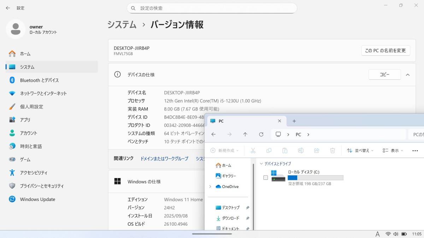Screen dimensions: 424x238
Task: Select the Cut icon in Explorer toolbar
Action: (253, 150)
